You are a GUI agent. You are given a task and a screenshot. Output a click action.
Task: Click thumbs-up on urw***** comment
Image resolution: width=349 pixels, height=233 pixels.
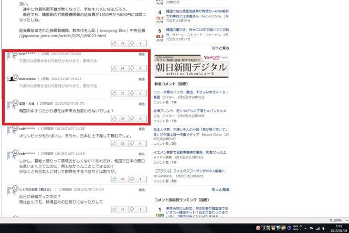pos(120,68)
